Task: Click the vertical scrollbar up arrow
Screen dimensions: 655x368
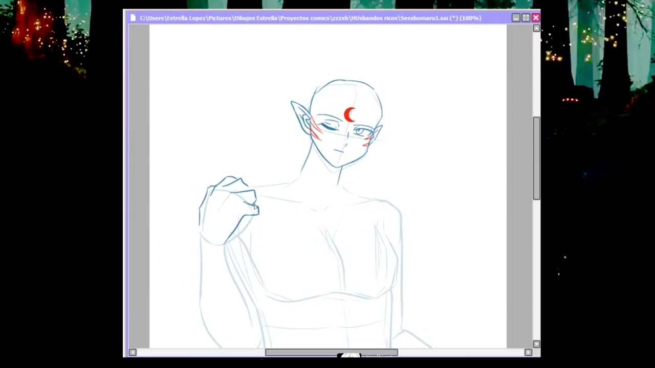Action: click(x=536, y=29)
